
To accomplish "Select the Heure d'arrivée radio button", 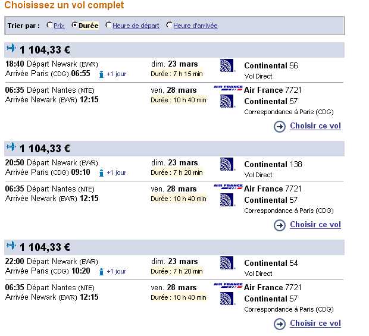I will (169, 26).
